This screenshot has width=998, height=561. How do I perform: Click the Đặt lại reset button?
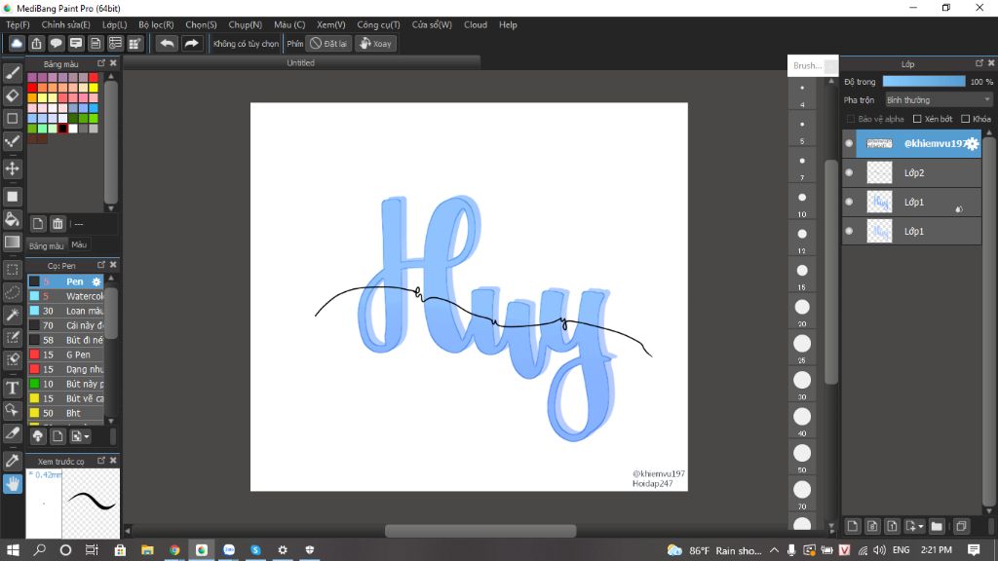pos(329,44)
